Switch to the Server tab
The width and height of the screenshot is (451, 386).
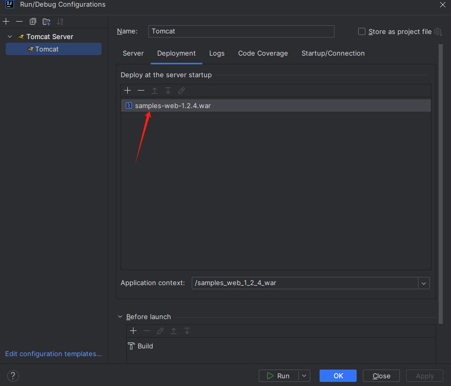[133, 53]
